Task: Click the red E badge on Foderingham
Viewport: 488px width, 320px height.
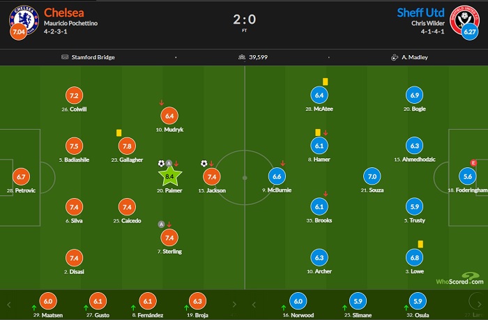Action: click(x=474, y=163)
